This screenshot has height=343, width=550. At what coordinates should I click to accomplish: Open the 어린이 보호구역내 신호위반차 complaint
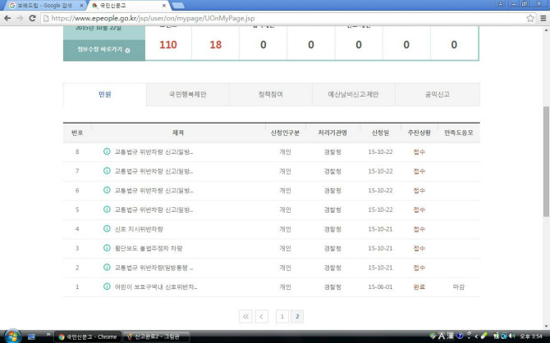156,287
